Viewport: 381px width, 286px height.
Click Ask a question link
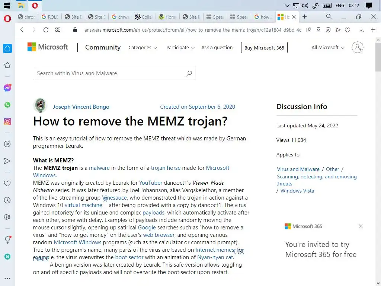click(x=217, y=48)
